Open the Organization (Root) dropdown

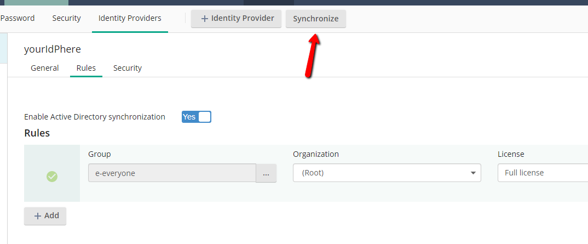tap(387, 173)
